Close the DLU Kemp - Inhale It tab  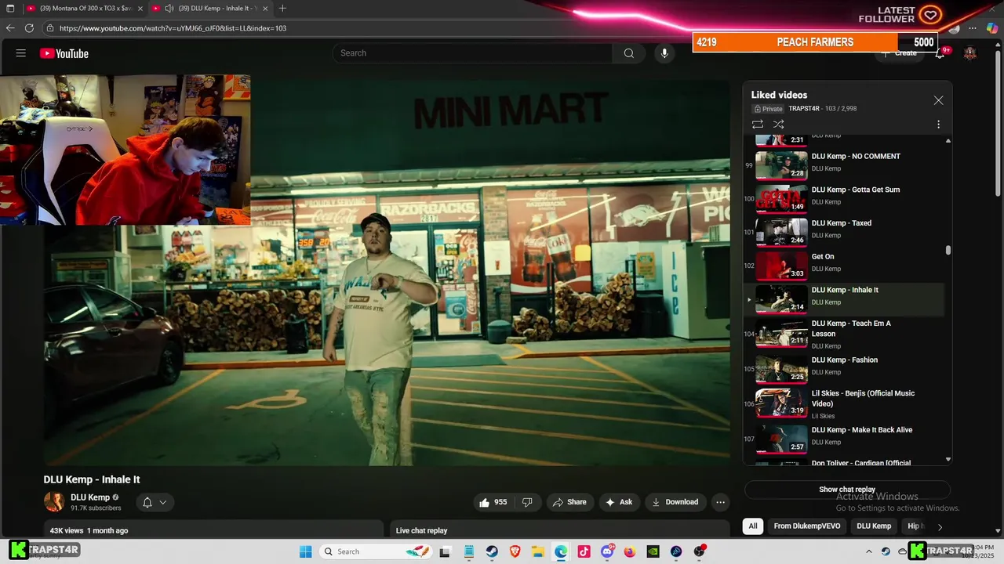click(265, 9)
